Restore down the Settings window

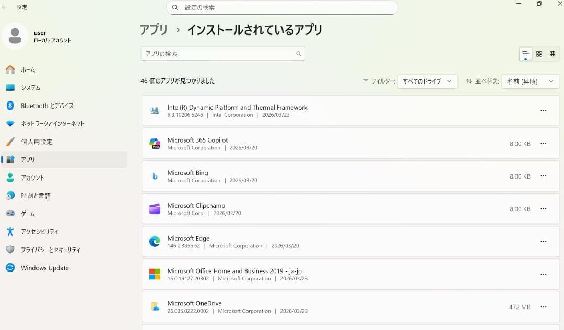point(539,4)
